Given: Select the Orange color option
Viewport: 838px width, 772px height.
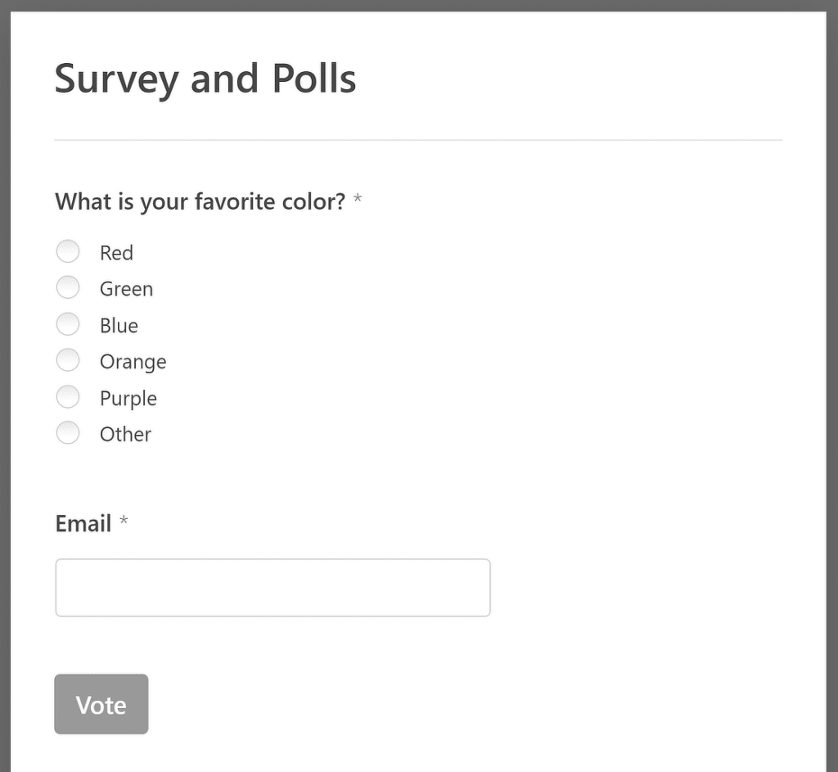Looking at the screenshot, I should pos(68,360).
